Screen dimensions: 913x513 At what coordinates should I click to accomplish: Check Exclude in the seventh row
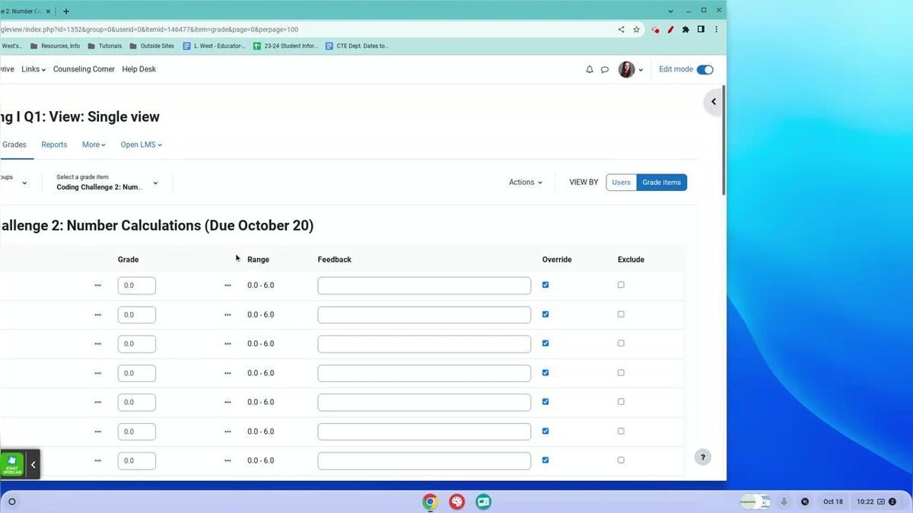point(621,460)
